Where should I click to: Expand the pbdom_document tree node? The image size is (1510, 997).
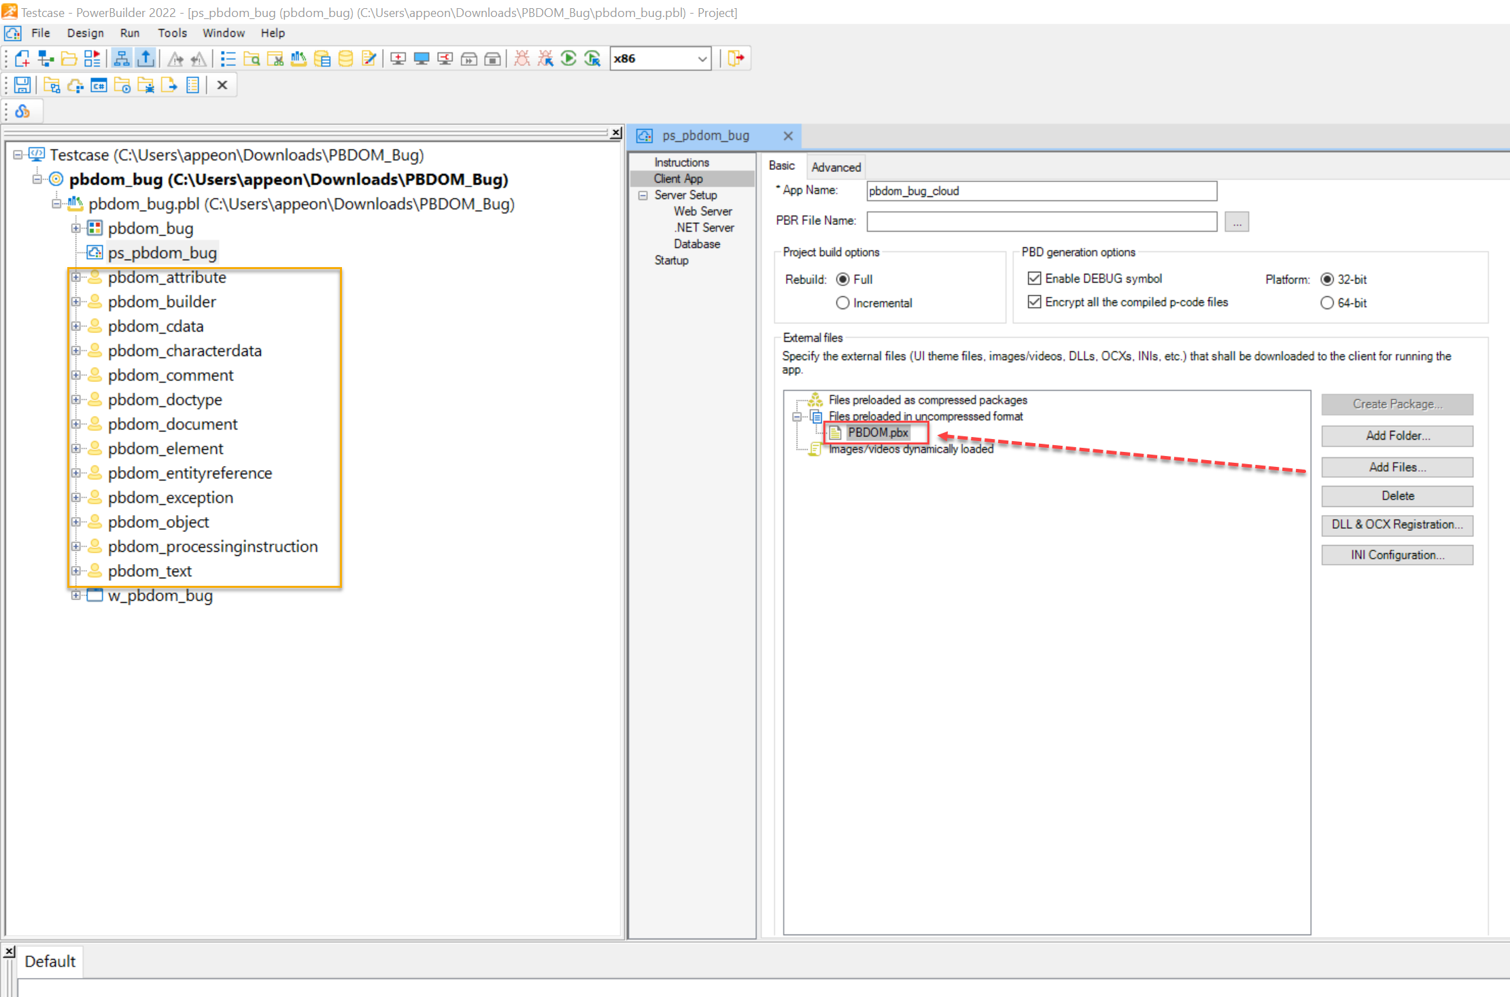76,424
